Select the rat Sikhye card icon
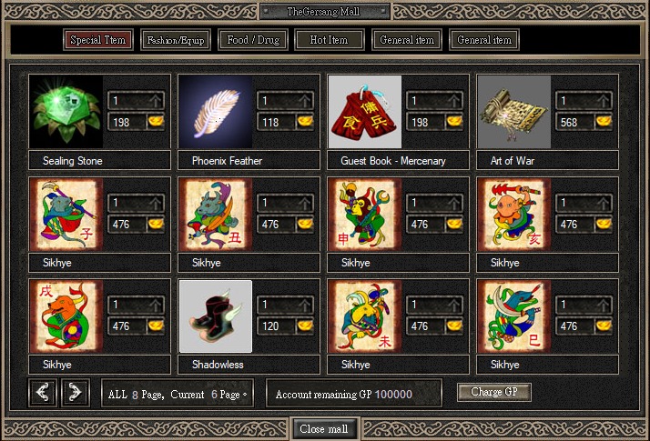Image resolution: width=650 pixels, height=441 pixels. pyautogui.click(x=66, y=214)
